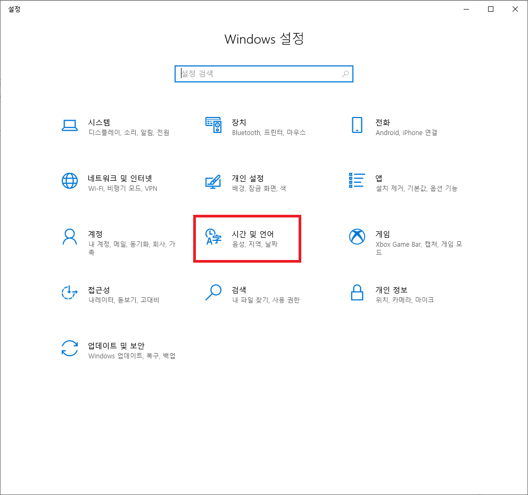Click the 설치 제거, 기본값 description
Screen dimensions: 528x495
pyautogui.click(x=417, y=188)
